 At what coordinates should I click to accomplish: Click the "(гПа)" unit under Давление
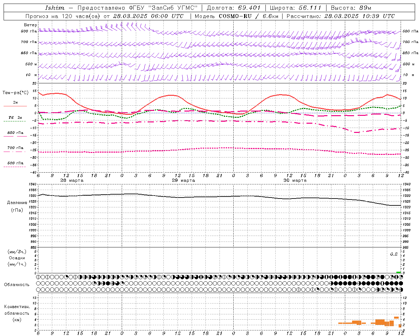coord(17,210)
